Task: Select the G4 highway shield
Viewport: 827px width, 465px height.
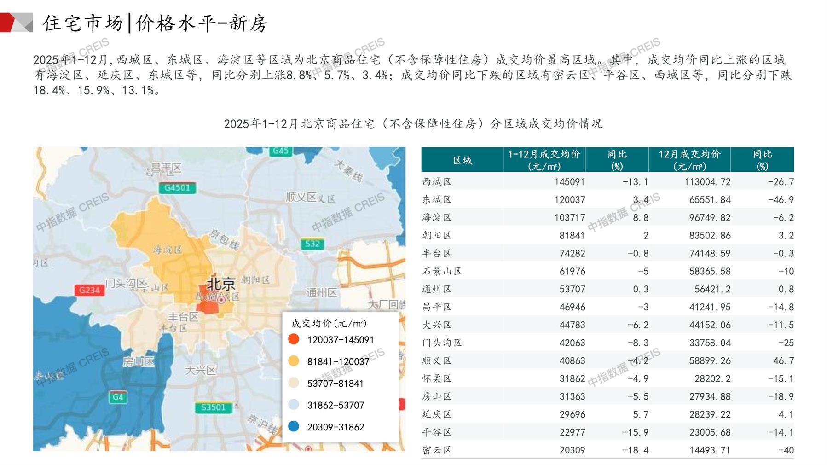Action: [118, 397]
